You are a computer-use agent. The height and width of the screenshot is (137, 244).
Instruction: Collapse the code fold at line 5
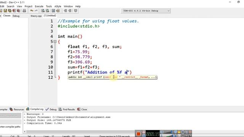[55, 41]
